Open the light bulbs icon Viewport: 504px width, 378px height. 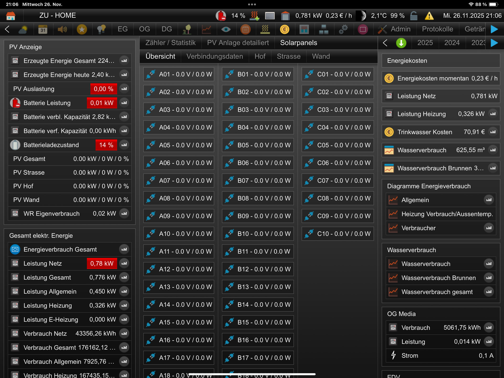click(101, 29)
